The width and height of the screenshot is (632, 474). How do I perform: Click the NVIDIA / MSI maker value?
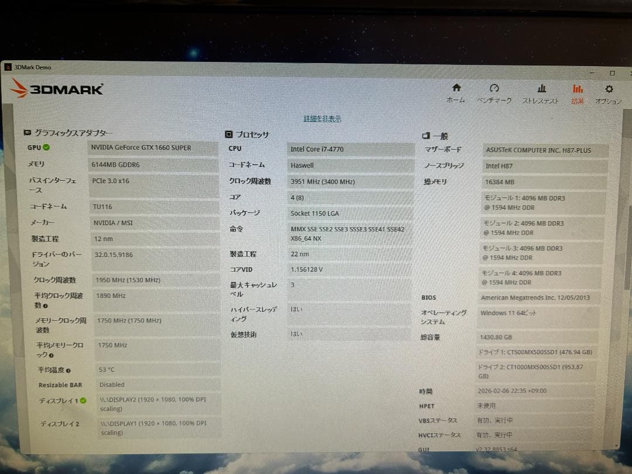point(154,223)
